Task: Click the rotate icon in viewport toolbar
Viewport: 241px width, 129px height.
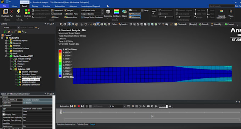Action: click(86, 24)
